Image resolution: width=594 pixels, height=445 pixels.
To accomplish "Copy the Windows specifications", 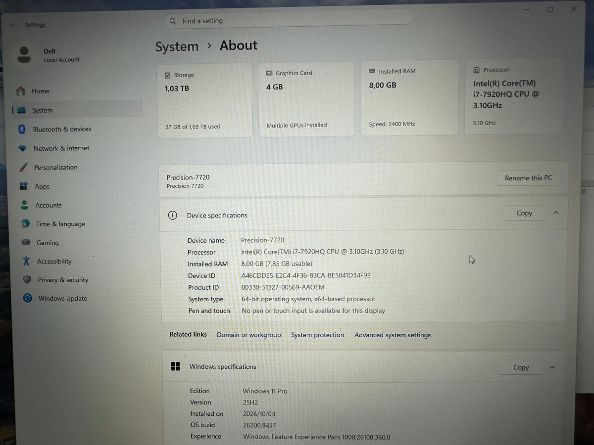I will click(521, 367).
